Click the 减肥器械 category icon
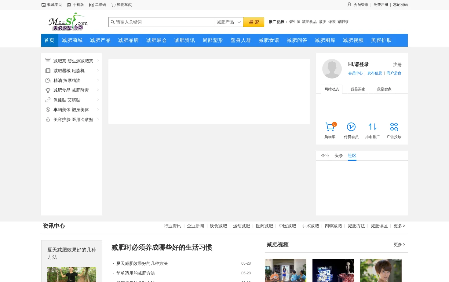 (x=48, y=71)
